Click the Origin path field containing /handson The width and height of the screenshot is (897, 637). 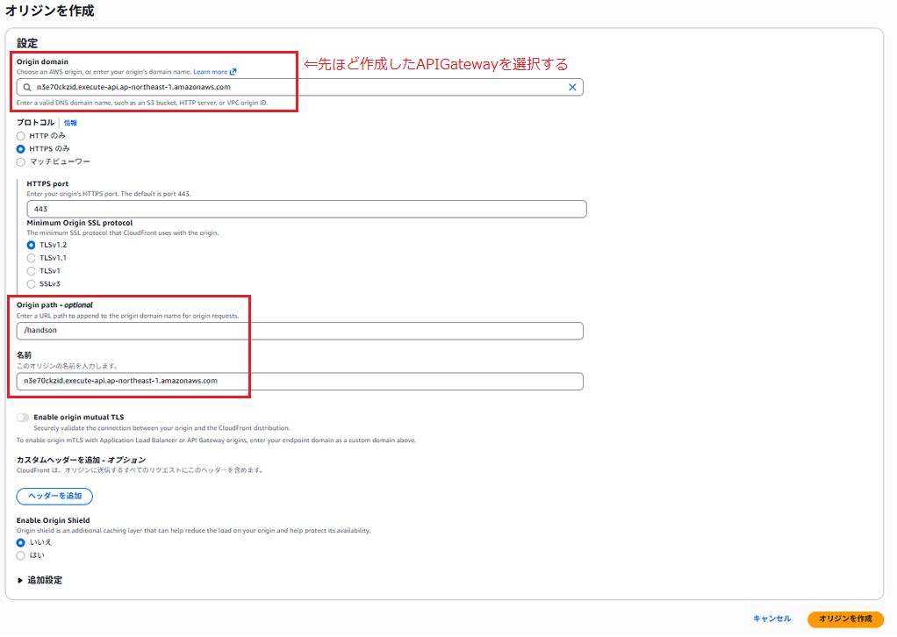(300, 331)
